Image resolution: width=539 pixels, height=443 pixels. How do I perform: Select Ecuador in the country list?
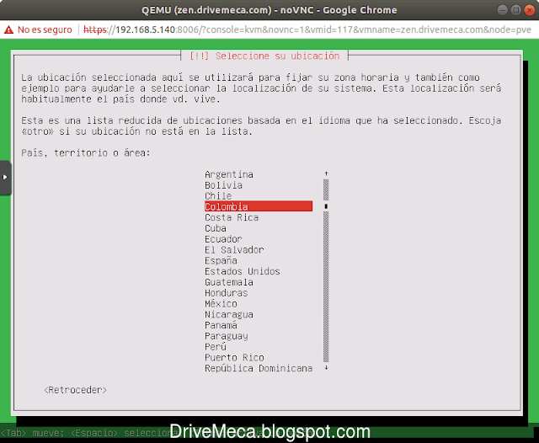point(223,239)
